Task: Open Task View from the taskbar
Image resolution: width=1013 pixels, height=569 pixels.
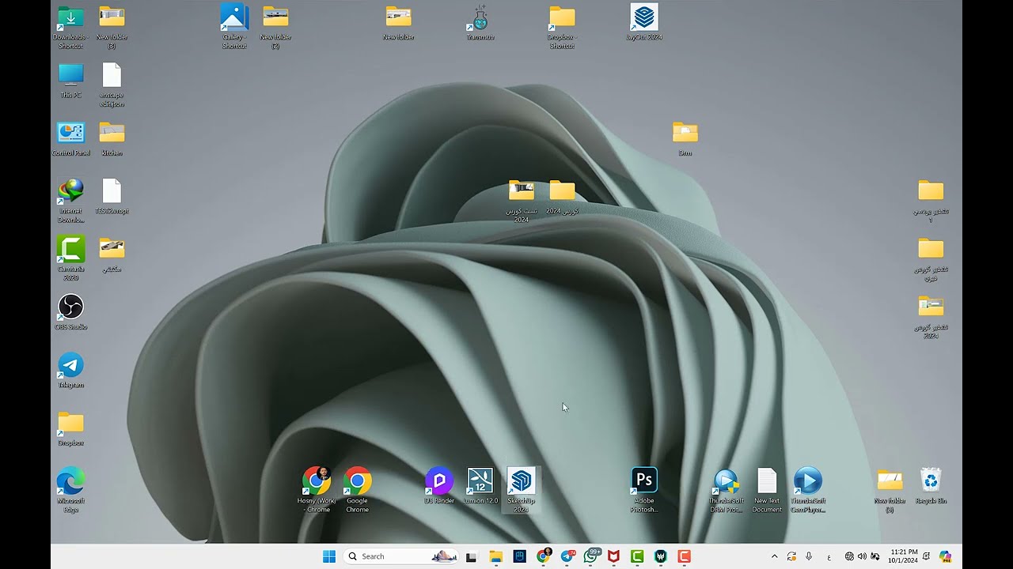Action: pyautogui.click(x=471, y=556)
